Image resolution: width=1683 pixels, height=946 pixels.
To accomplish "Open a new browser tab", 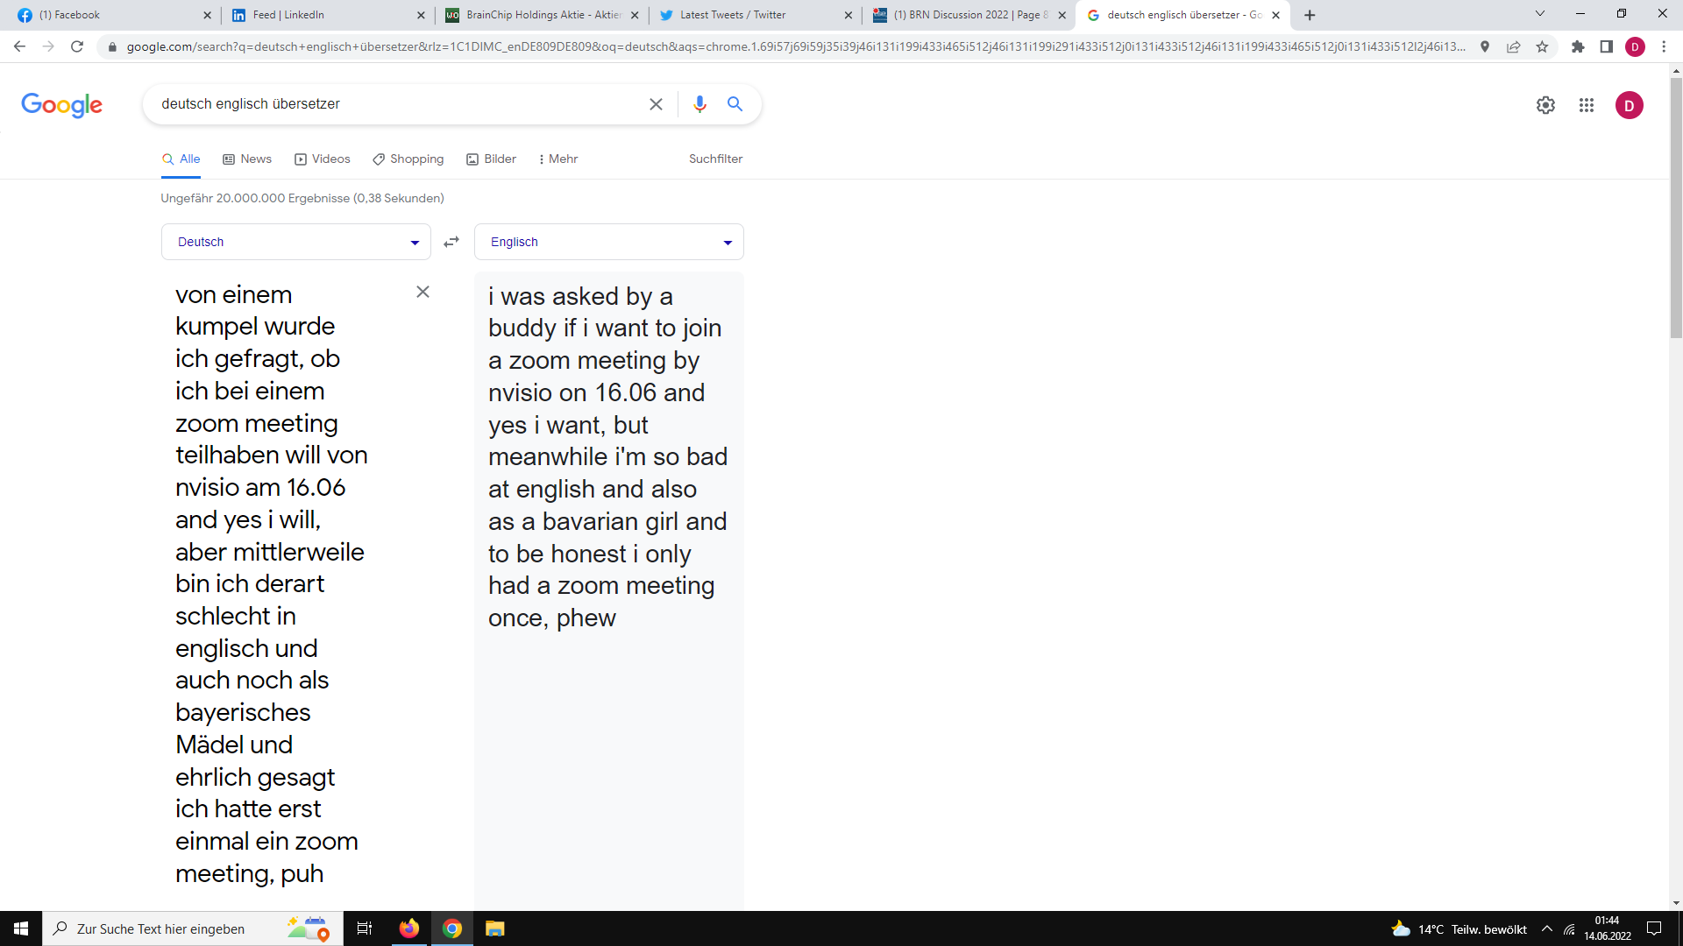I will pos(1310,15).
